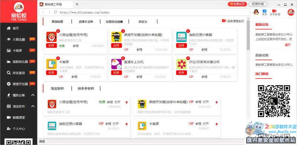Image resolution: width=297 pixels, height=145 pixels.
Task: Click up arrow on 卡首屏 list row
Action: [x=216, y=124]
